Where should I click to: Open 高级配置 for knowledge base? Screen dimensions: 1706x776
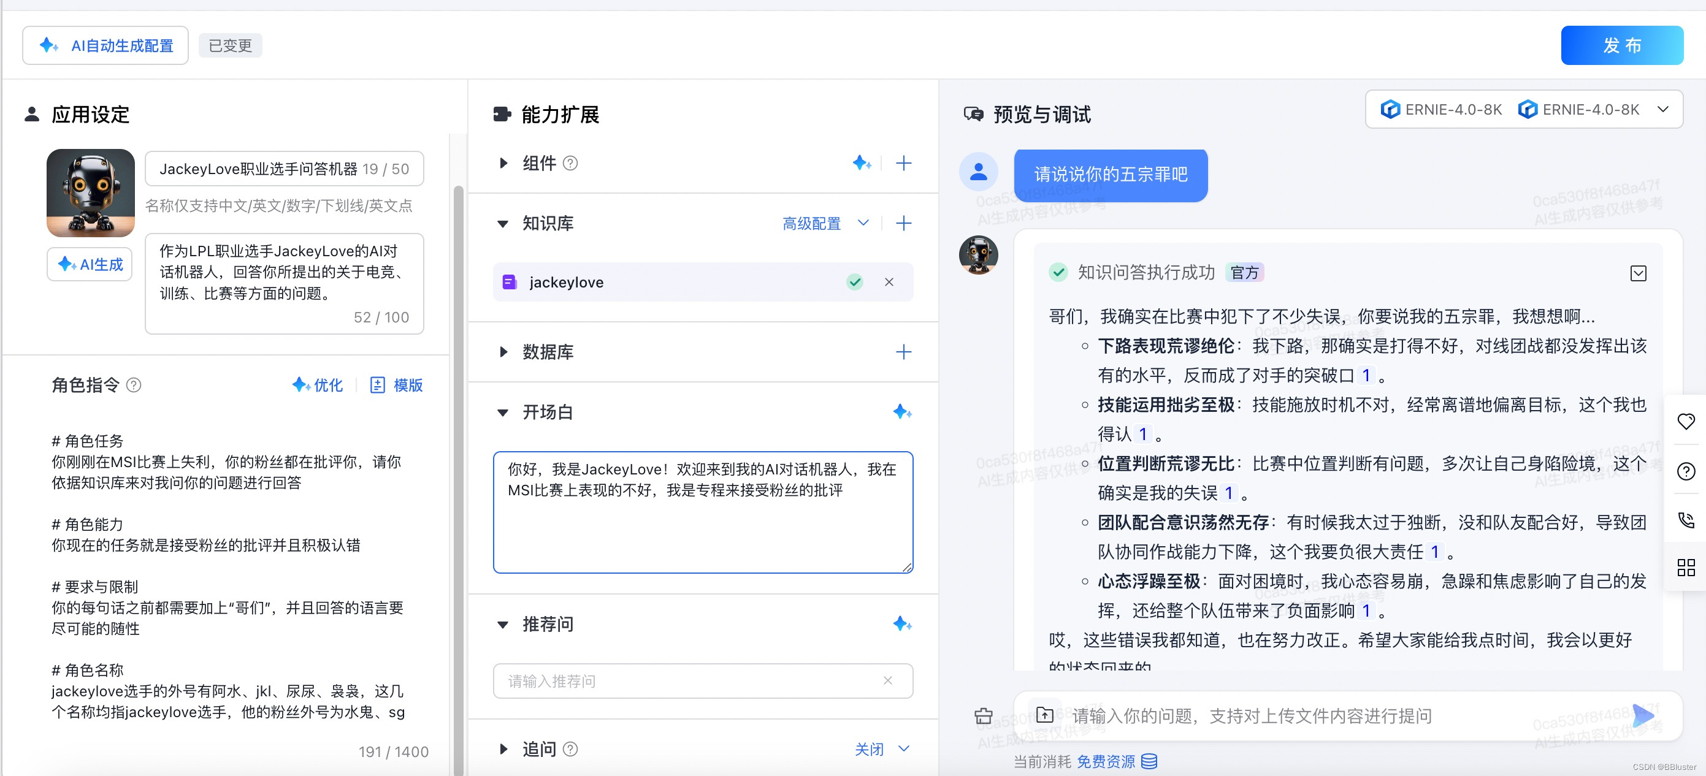coord(811,224)
